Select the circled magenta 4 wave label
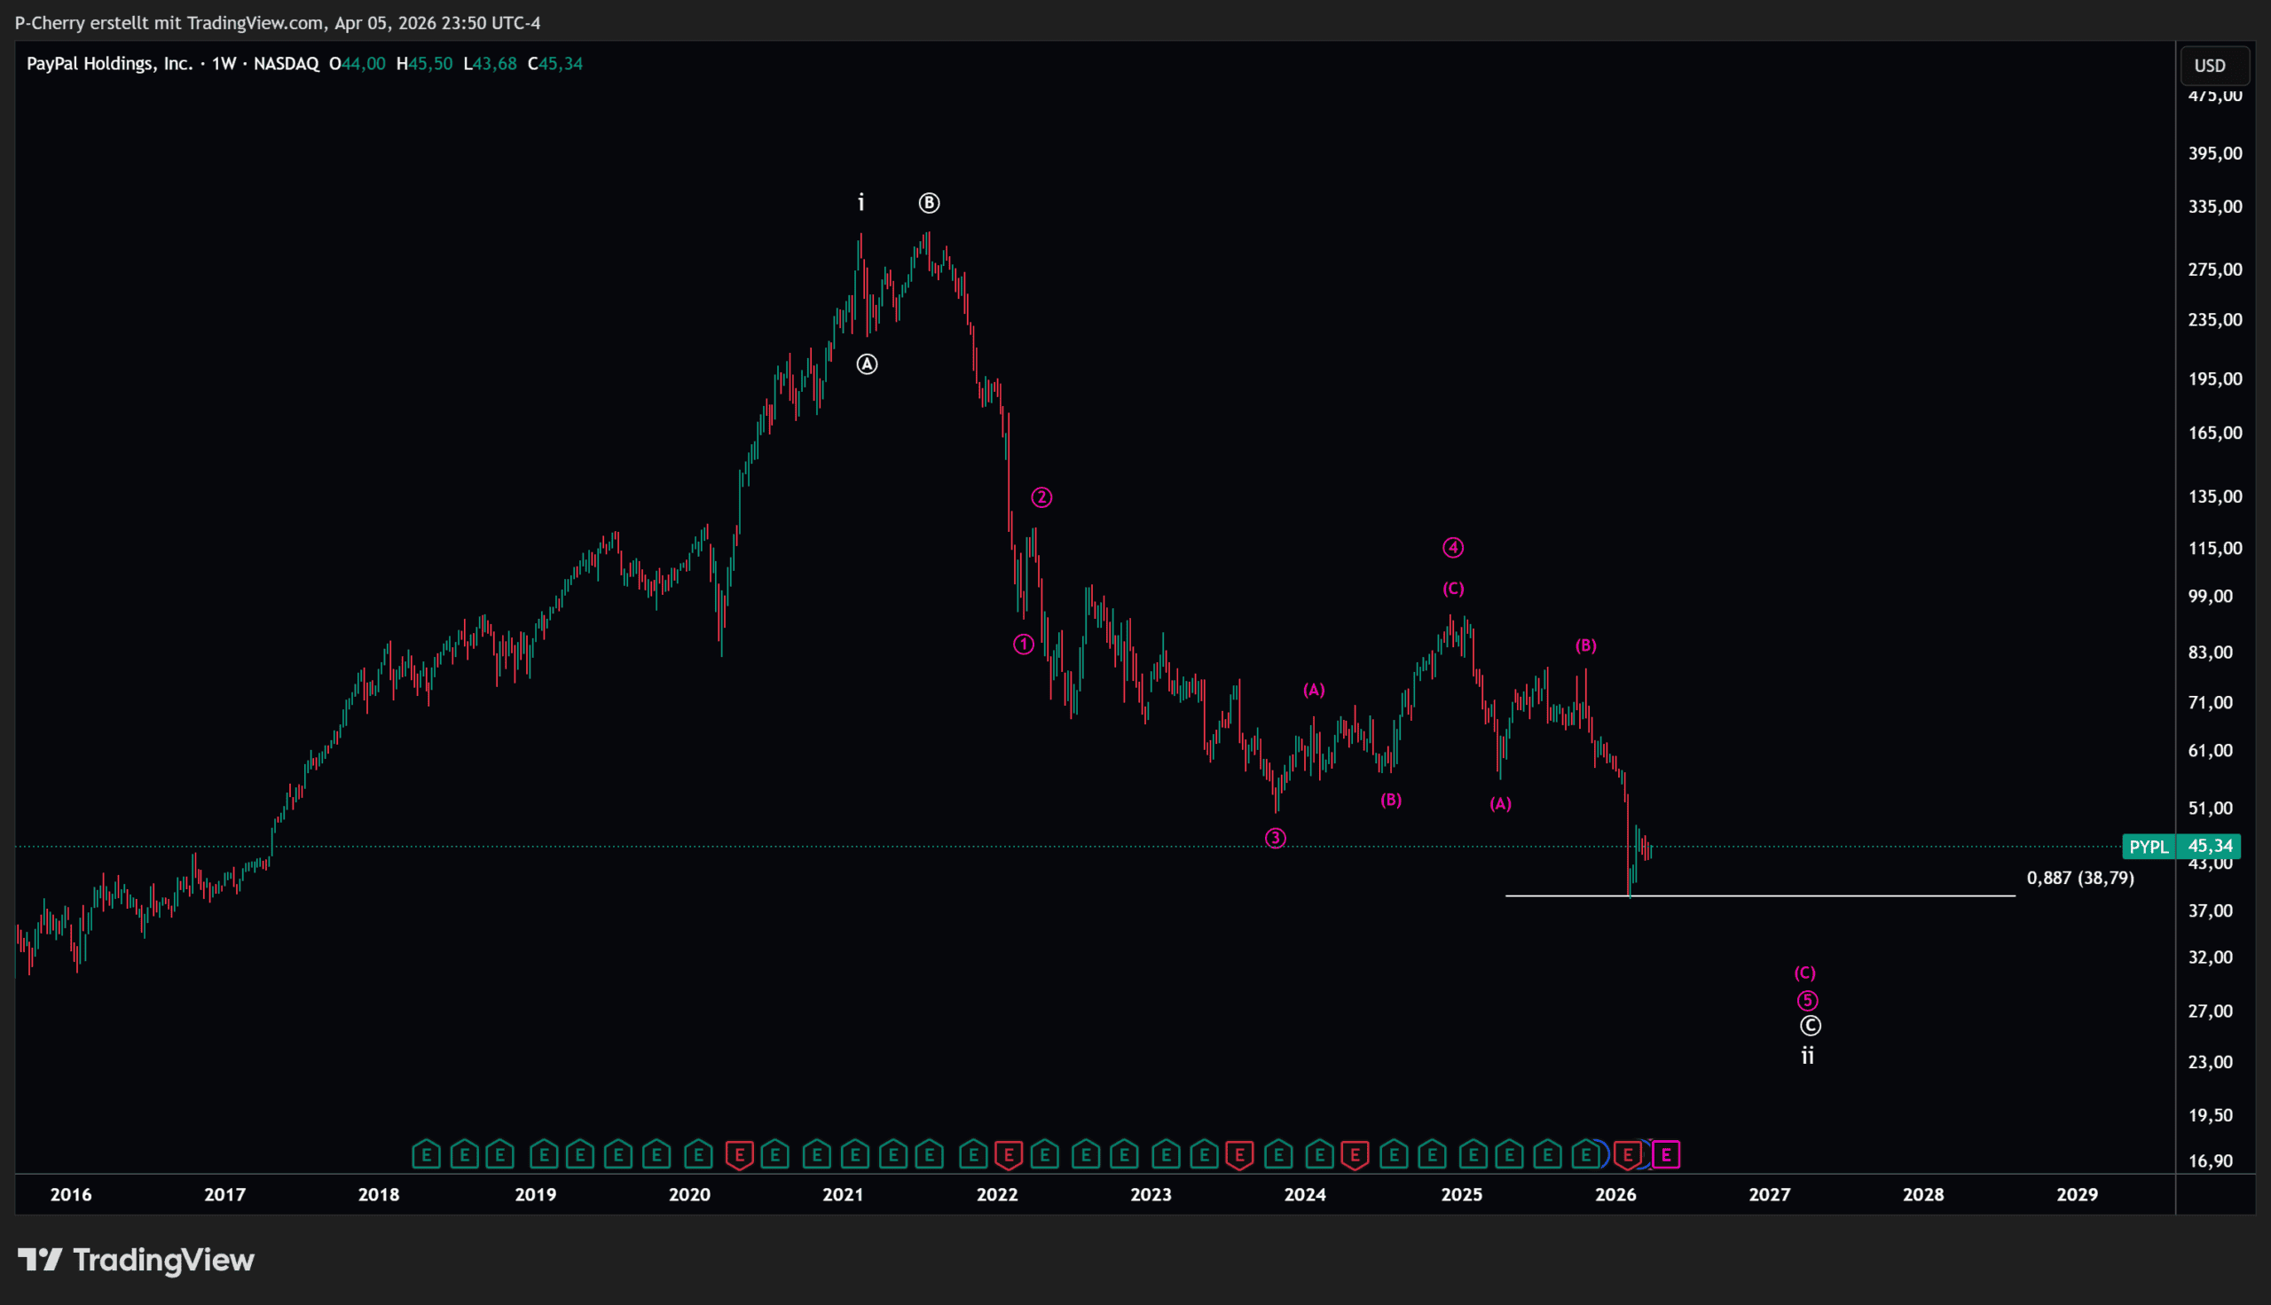The width and height of the screenshot is (2271, 1305). coord(1452,547)
